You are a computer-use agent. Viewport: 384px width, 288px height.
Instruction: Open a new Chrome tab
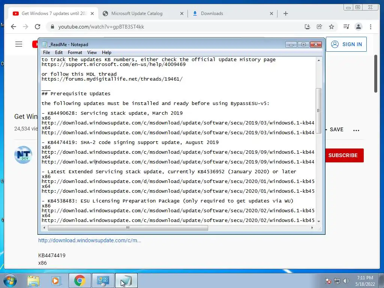coord(285,13)
